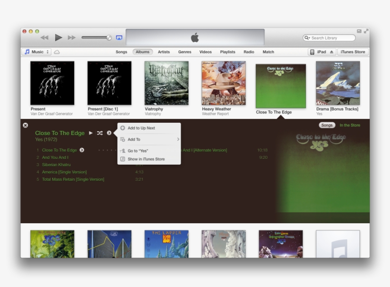Open the pale grey rock formation album cover
This screenshot has height=287, width=390.
click(x=224, y=244)
